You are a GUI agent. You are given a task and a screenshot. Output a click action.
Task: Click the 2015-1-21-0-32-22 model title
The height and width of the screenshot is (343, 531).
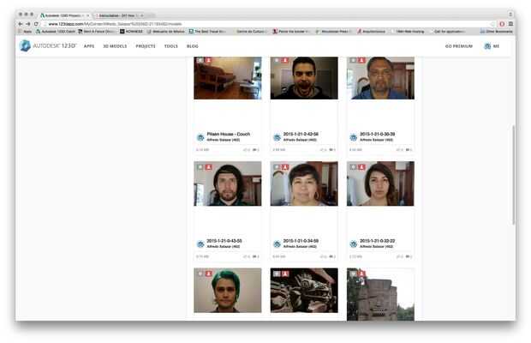(x=377, y=241)
